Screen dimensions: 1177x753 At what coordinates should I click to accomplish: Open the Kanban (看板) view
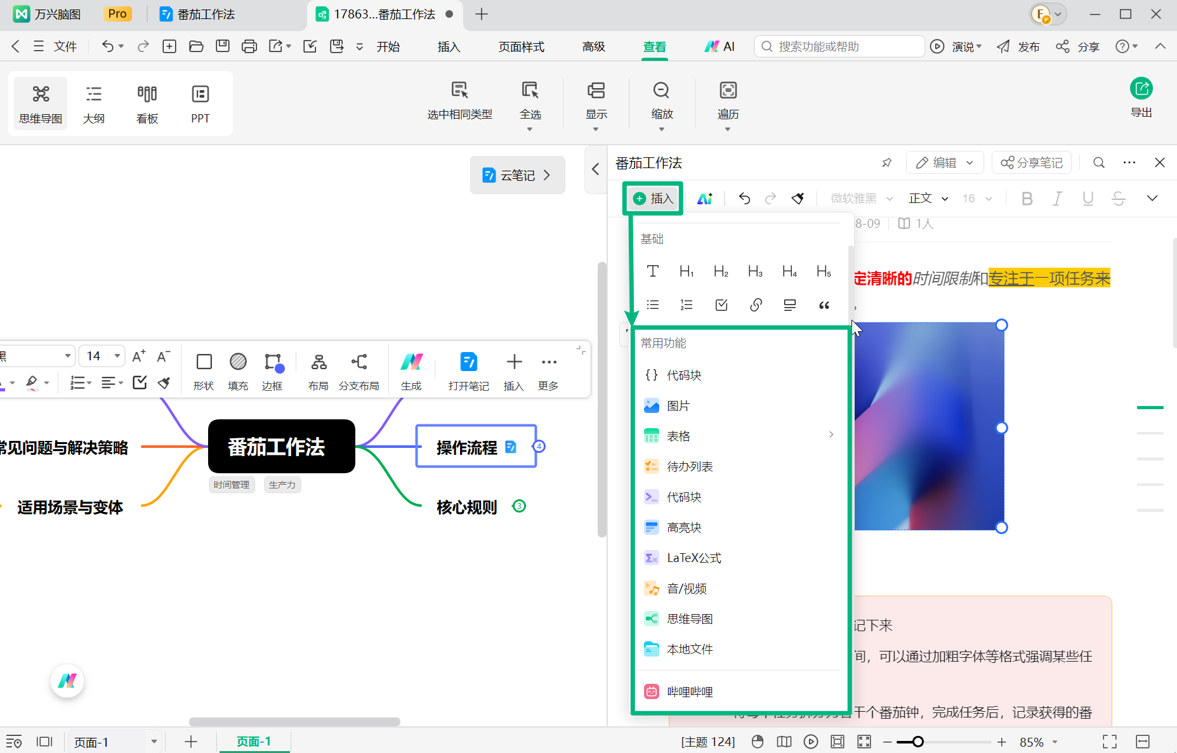point(147,103)
